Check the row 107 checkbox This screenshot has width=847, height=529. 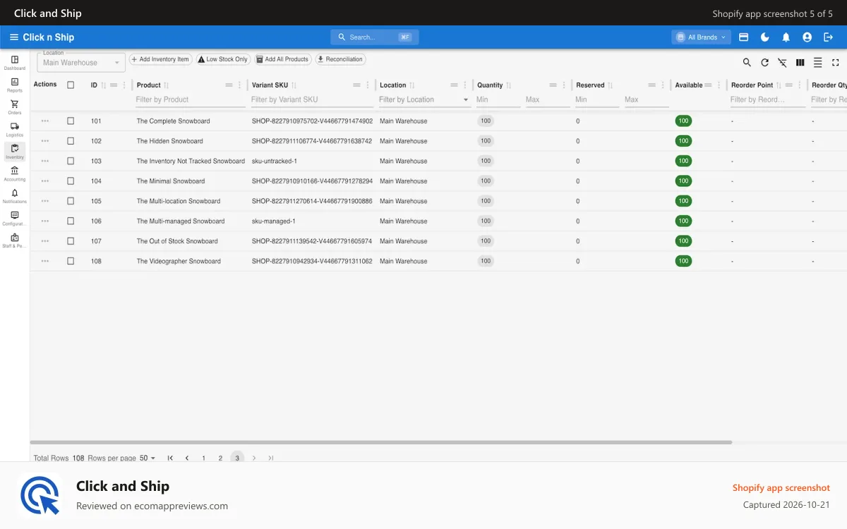click(71, 241)
